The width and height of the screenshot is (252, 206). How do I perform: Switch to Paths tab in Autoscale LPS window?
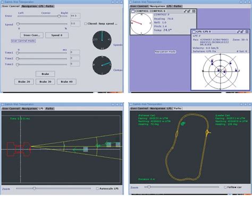tap(49, 109)
